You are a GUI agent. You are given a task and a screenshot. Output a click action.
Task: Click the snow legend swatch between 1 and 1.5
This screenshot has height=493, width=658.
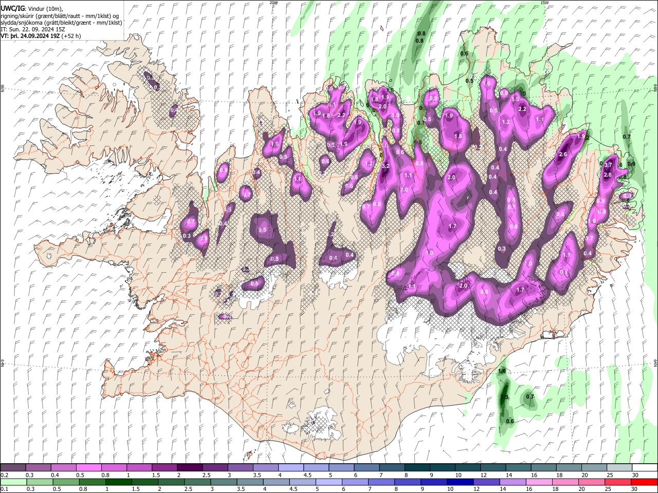pos(139,468)
